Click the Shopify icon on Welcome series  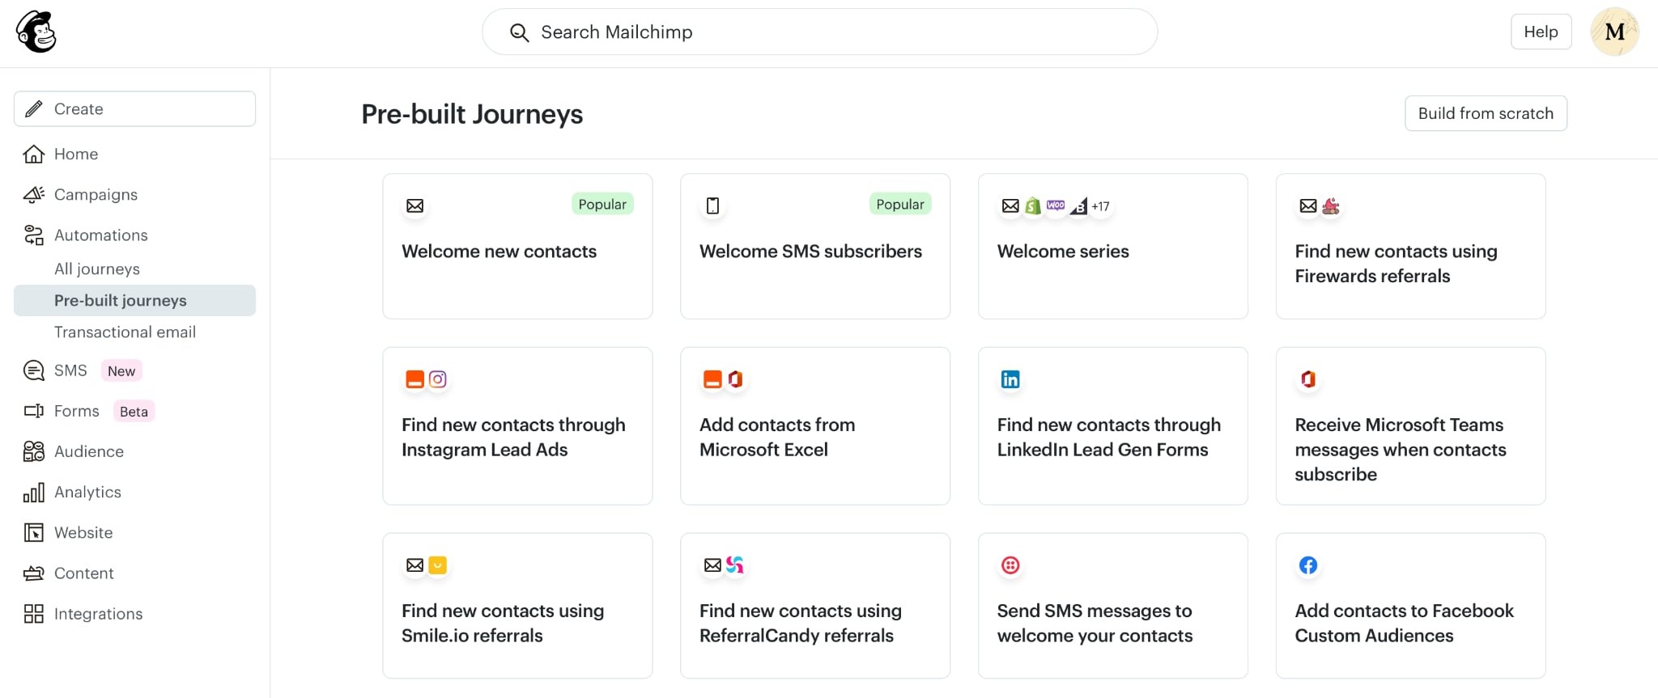point(1033,205)
